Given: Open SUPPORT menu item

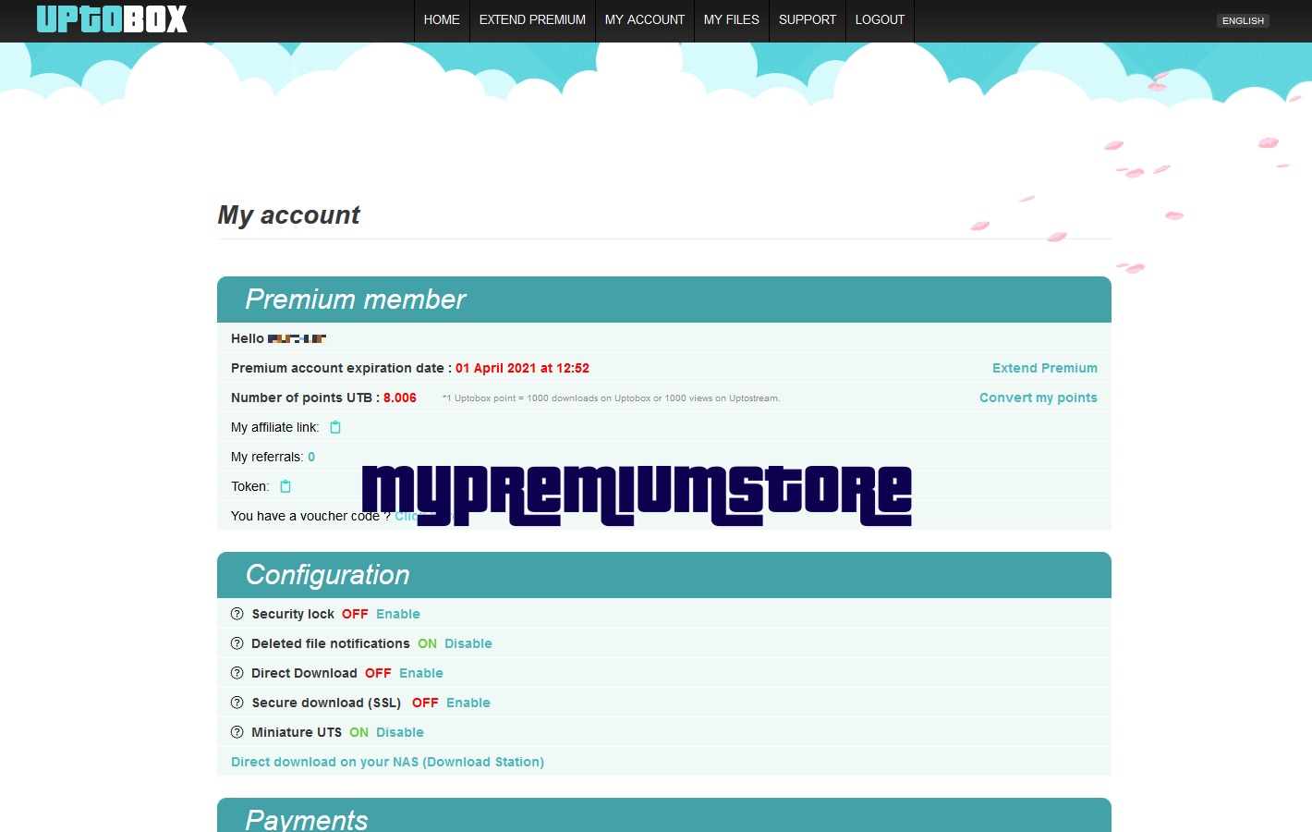Looking at the screenshot, I should [808, 19].
